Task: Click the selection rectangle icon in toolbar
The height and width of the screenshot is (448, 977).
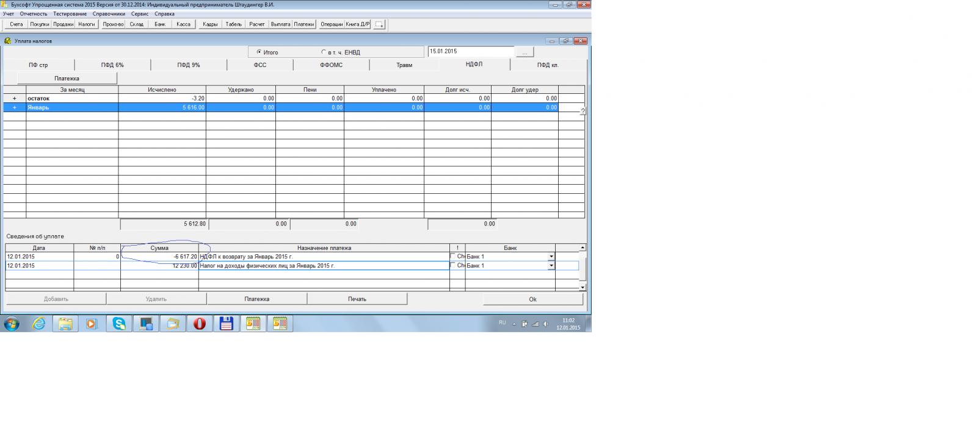Action: pos(379,24)
